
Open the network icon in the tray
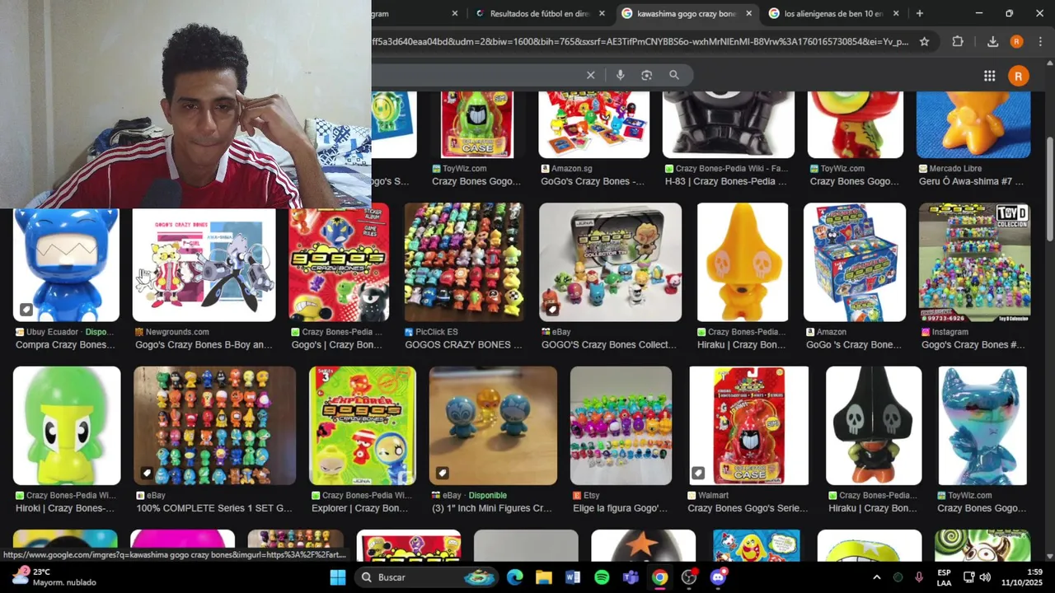click(x=969, y=577)
